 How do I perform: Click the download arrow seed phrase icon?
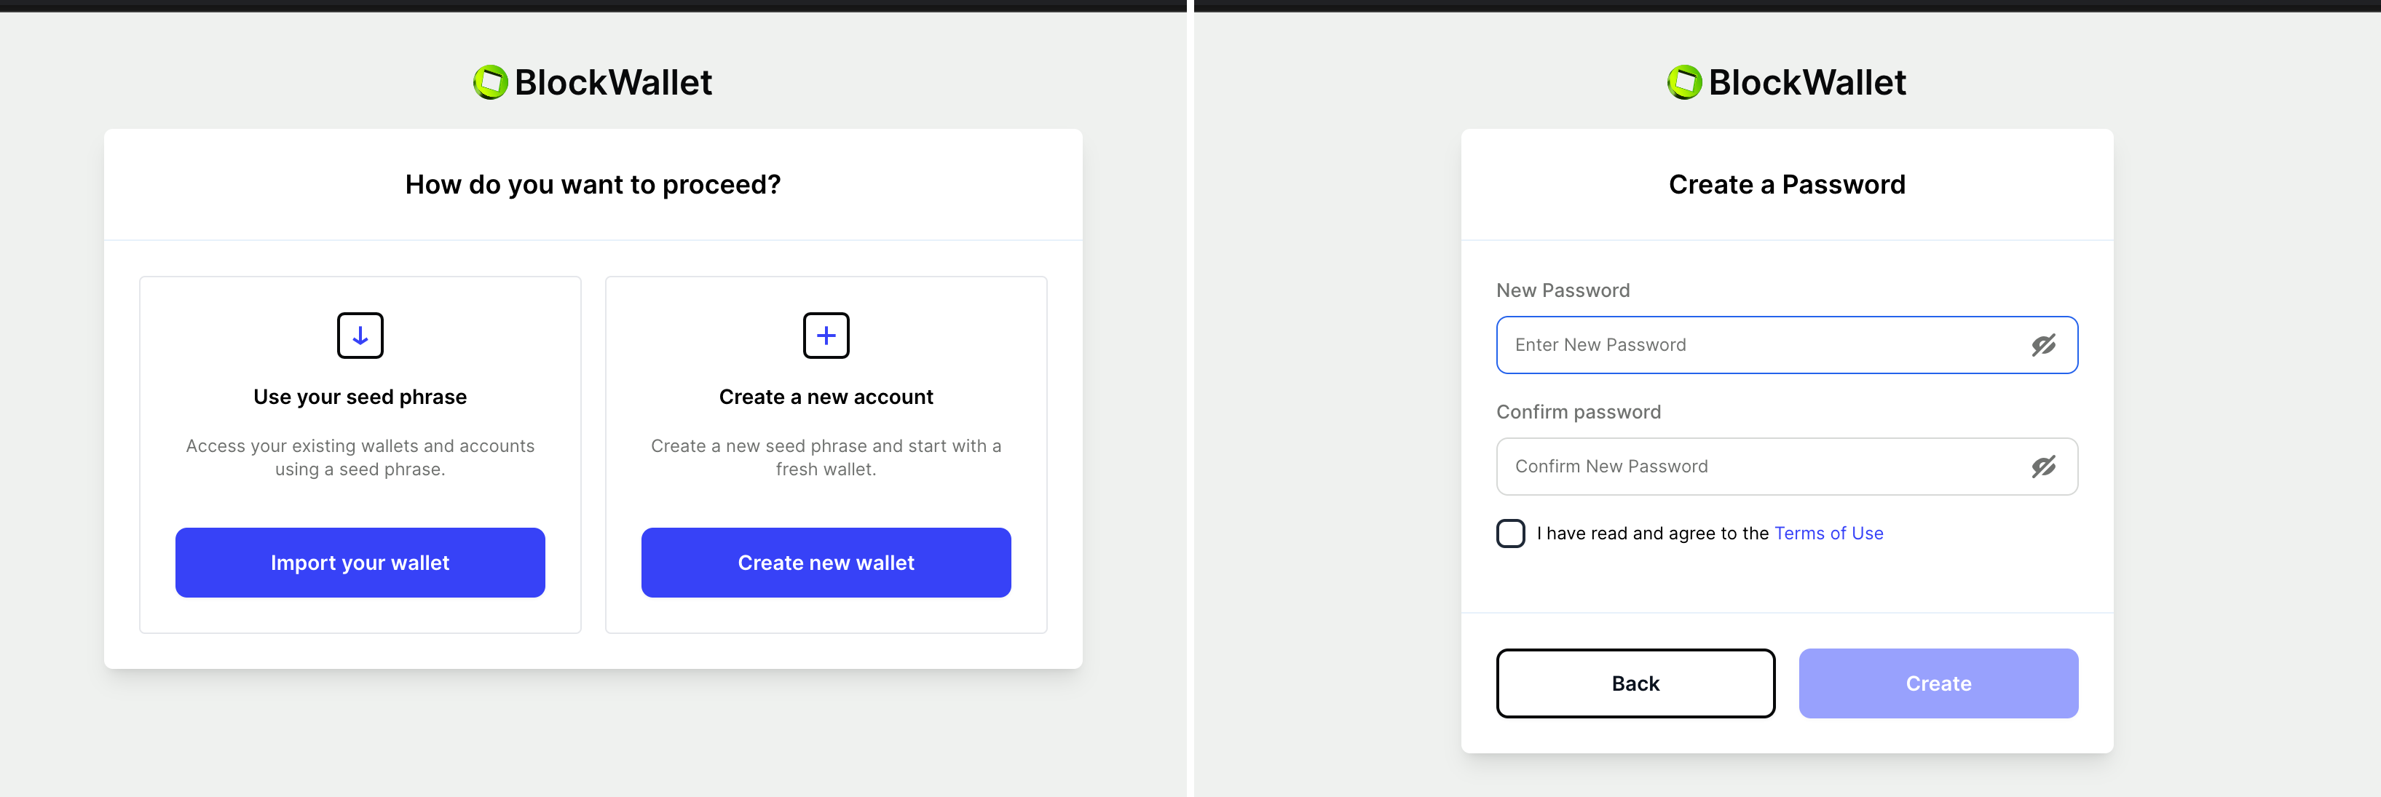pos(360,336)
